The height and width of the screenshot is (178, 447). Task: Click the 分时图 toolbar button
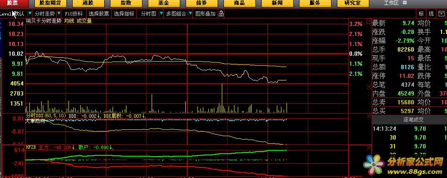click(149, 14)
